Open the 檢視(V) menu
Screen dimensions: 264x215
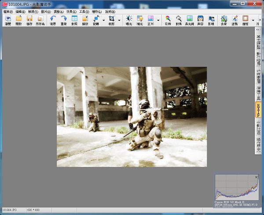tap(33, 11)
